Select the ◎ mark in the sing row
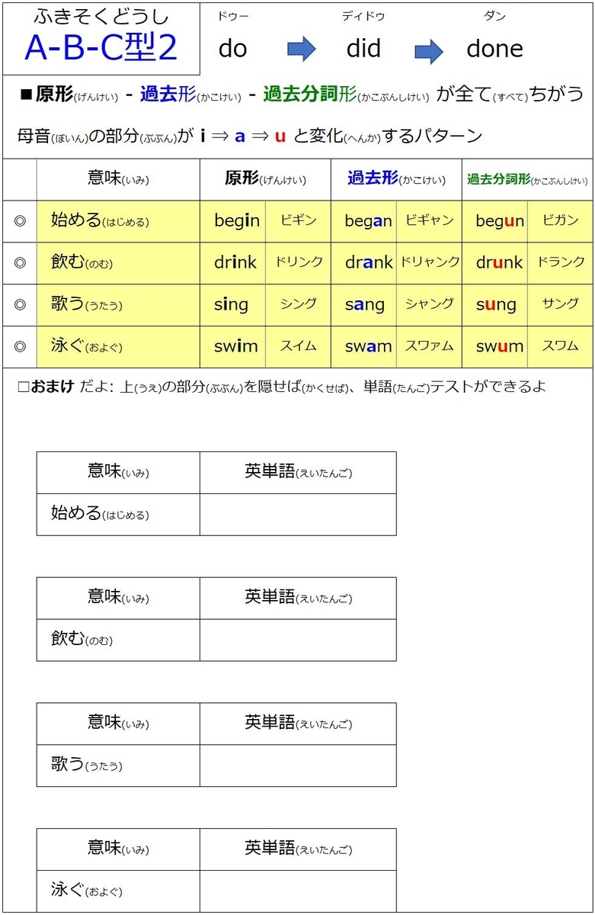 20,305
